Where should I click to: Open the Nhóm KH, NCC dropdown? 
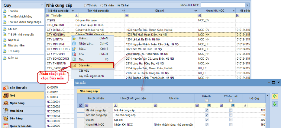click(247, 5)
